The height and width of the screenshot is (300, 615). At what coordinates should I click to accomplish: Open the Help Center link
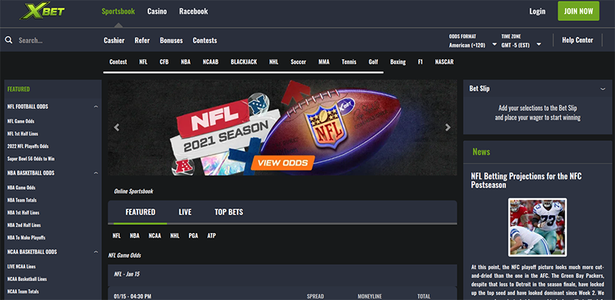click(577, 40)
